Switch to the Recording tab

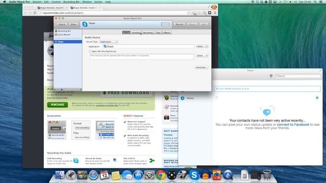tap(148, 33)
